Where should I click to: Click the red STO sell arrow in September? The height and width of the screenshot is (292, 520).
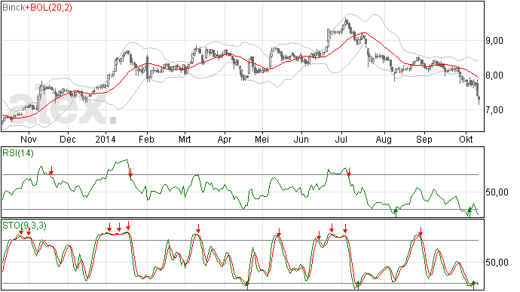click(421, 232)
